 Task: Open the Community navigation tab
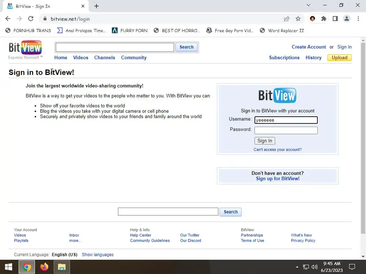pos(134,57)
